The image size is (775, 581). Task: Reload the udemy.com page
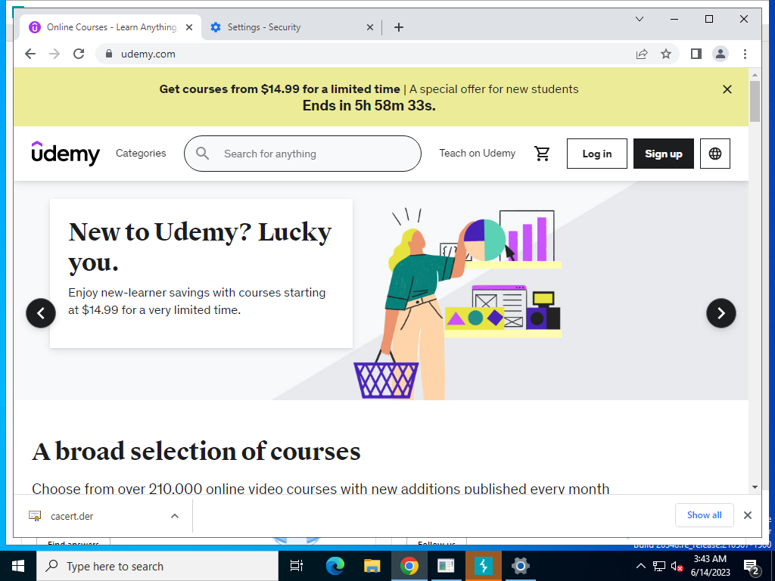79,54
